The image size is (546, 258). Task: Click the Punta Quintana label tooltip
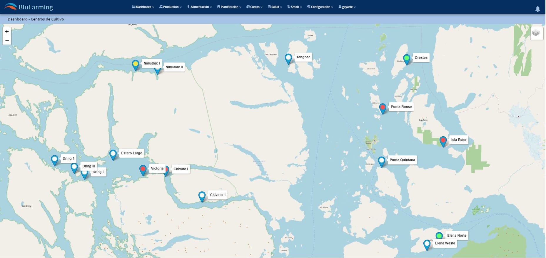point(402,160)
